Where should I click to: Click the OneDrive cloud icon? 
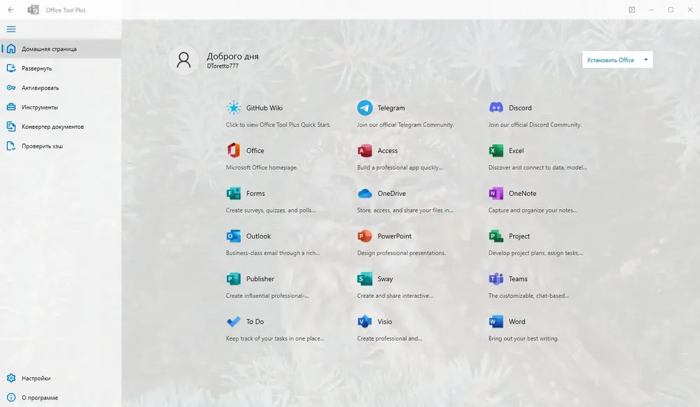[365, 194]
